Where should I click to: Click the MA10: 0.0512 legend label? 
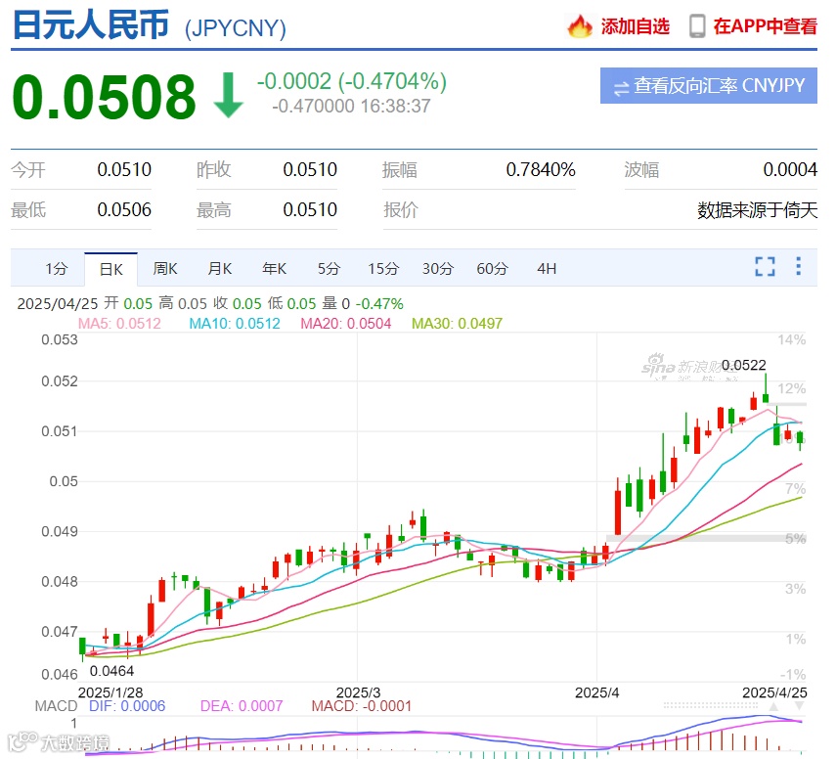point(235,323)
